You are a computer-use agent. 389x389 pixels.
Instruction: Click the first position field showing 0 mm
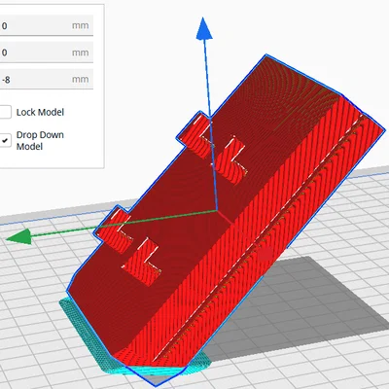point(46,25)
